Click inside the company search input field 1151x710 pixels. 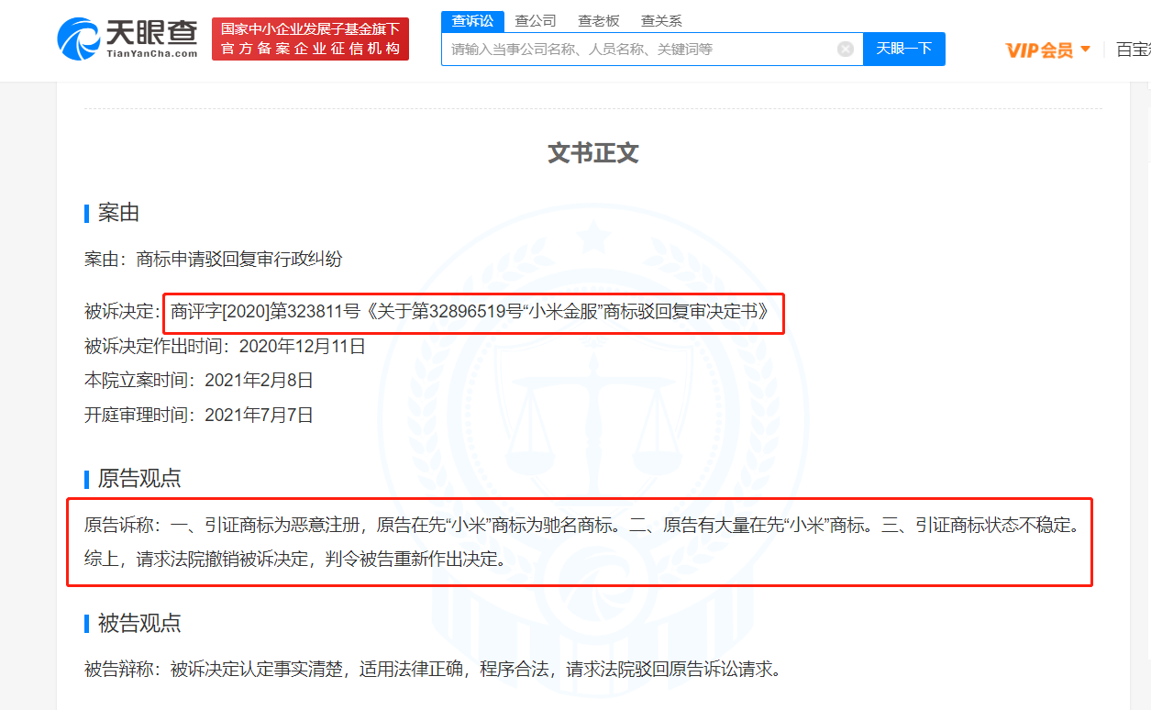click(x=642, y=49)
